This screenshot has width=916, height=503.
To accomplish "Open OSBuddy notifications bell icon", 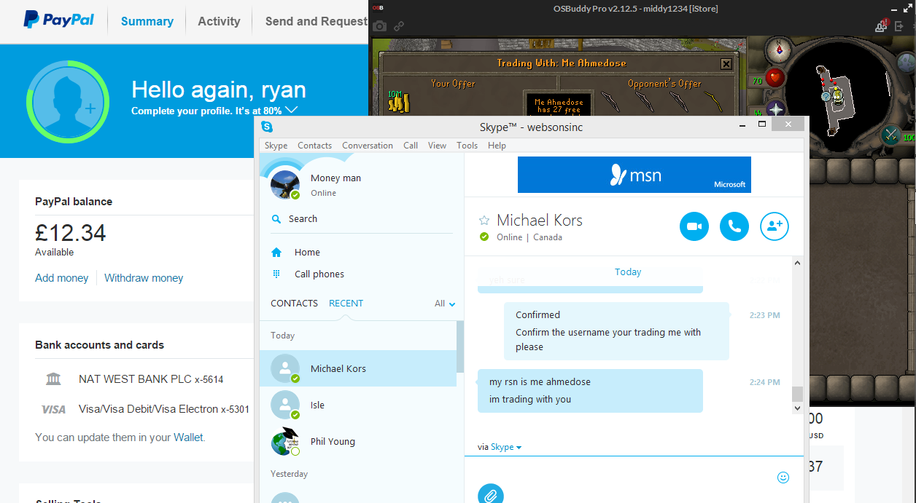I will 881,25.
